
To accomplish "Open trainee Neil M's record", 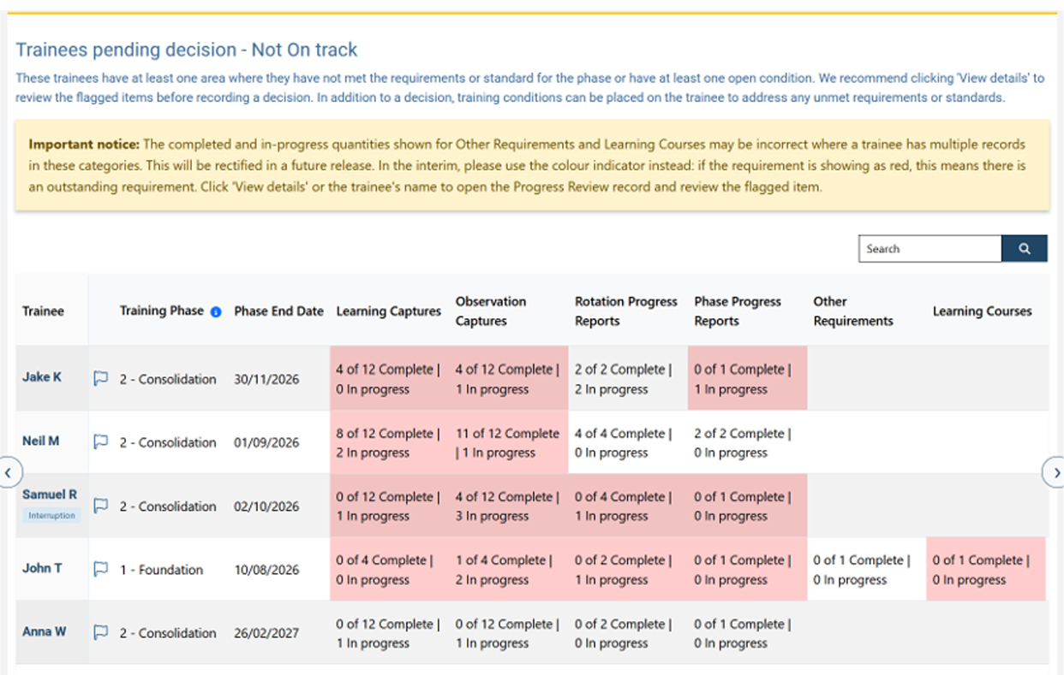I will click(40, 441).
